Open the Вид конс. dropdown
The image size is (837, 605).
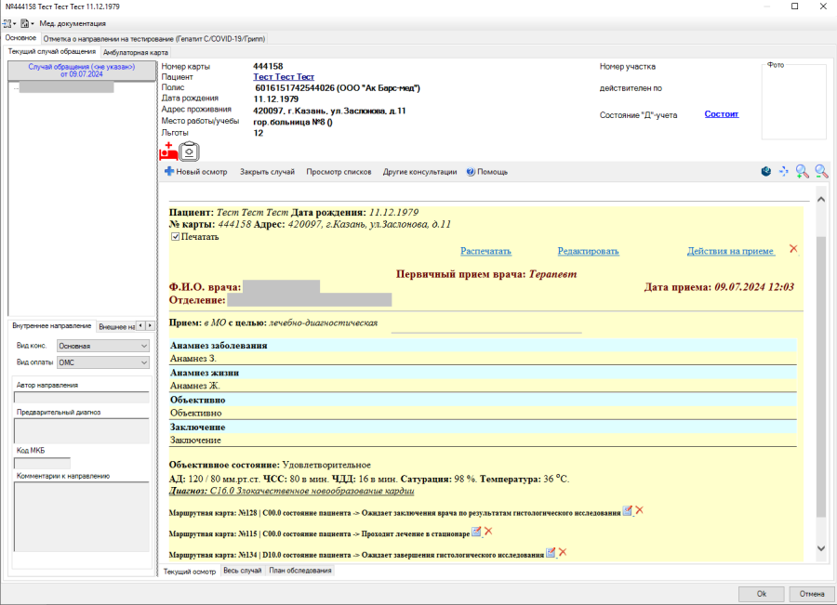(103, 346)
